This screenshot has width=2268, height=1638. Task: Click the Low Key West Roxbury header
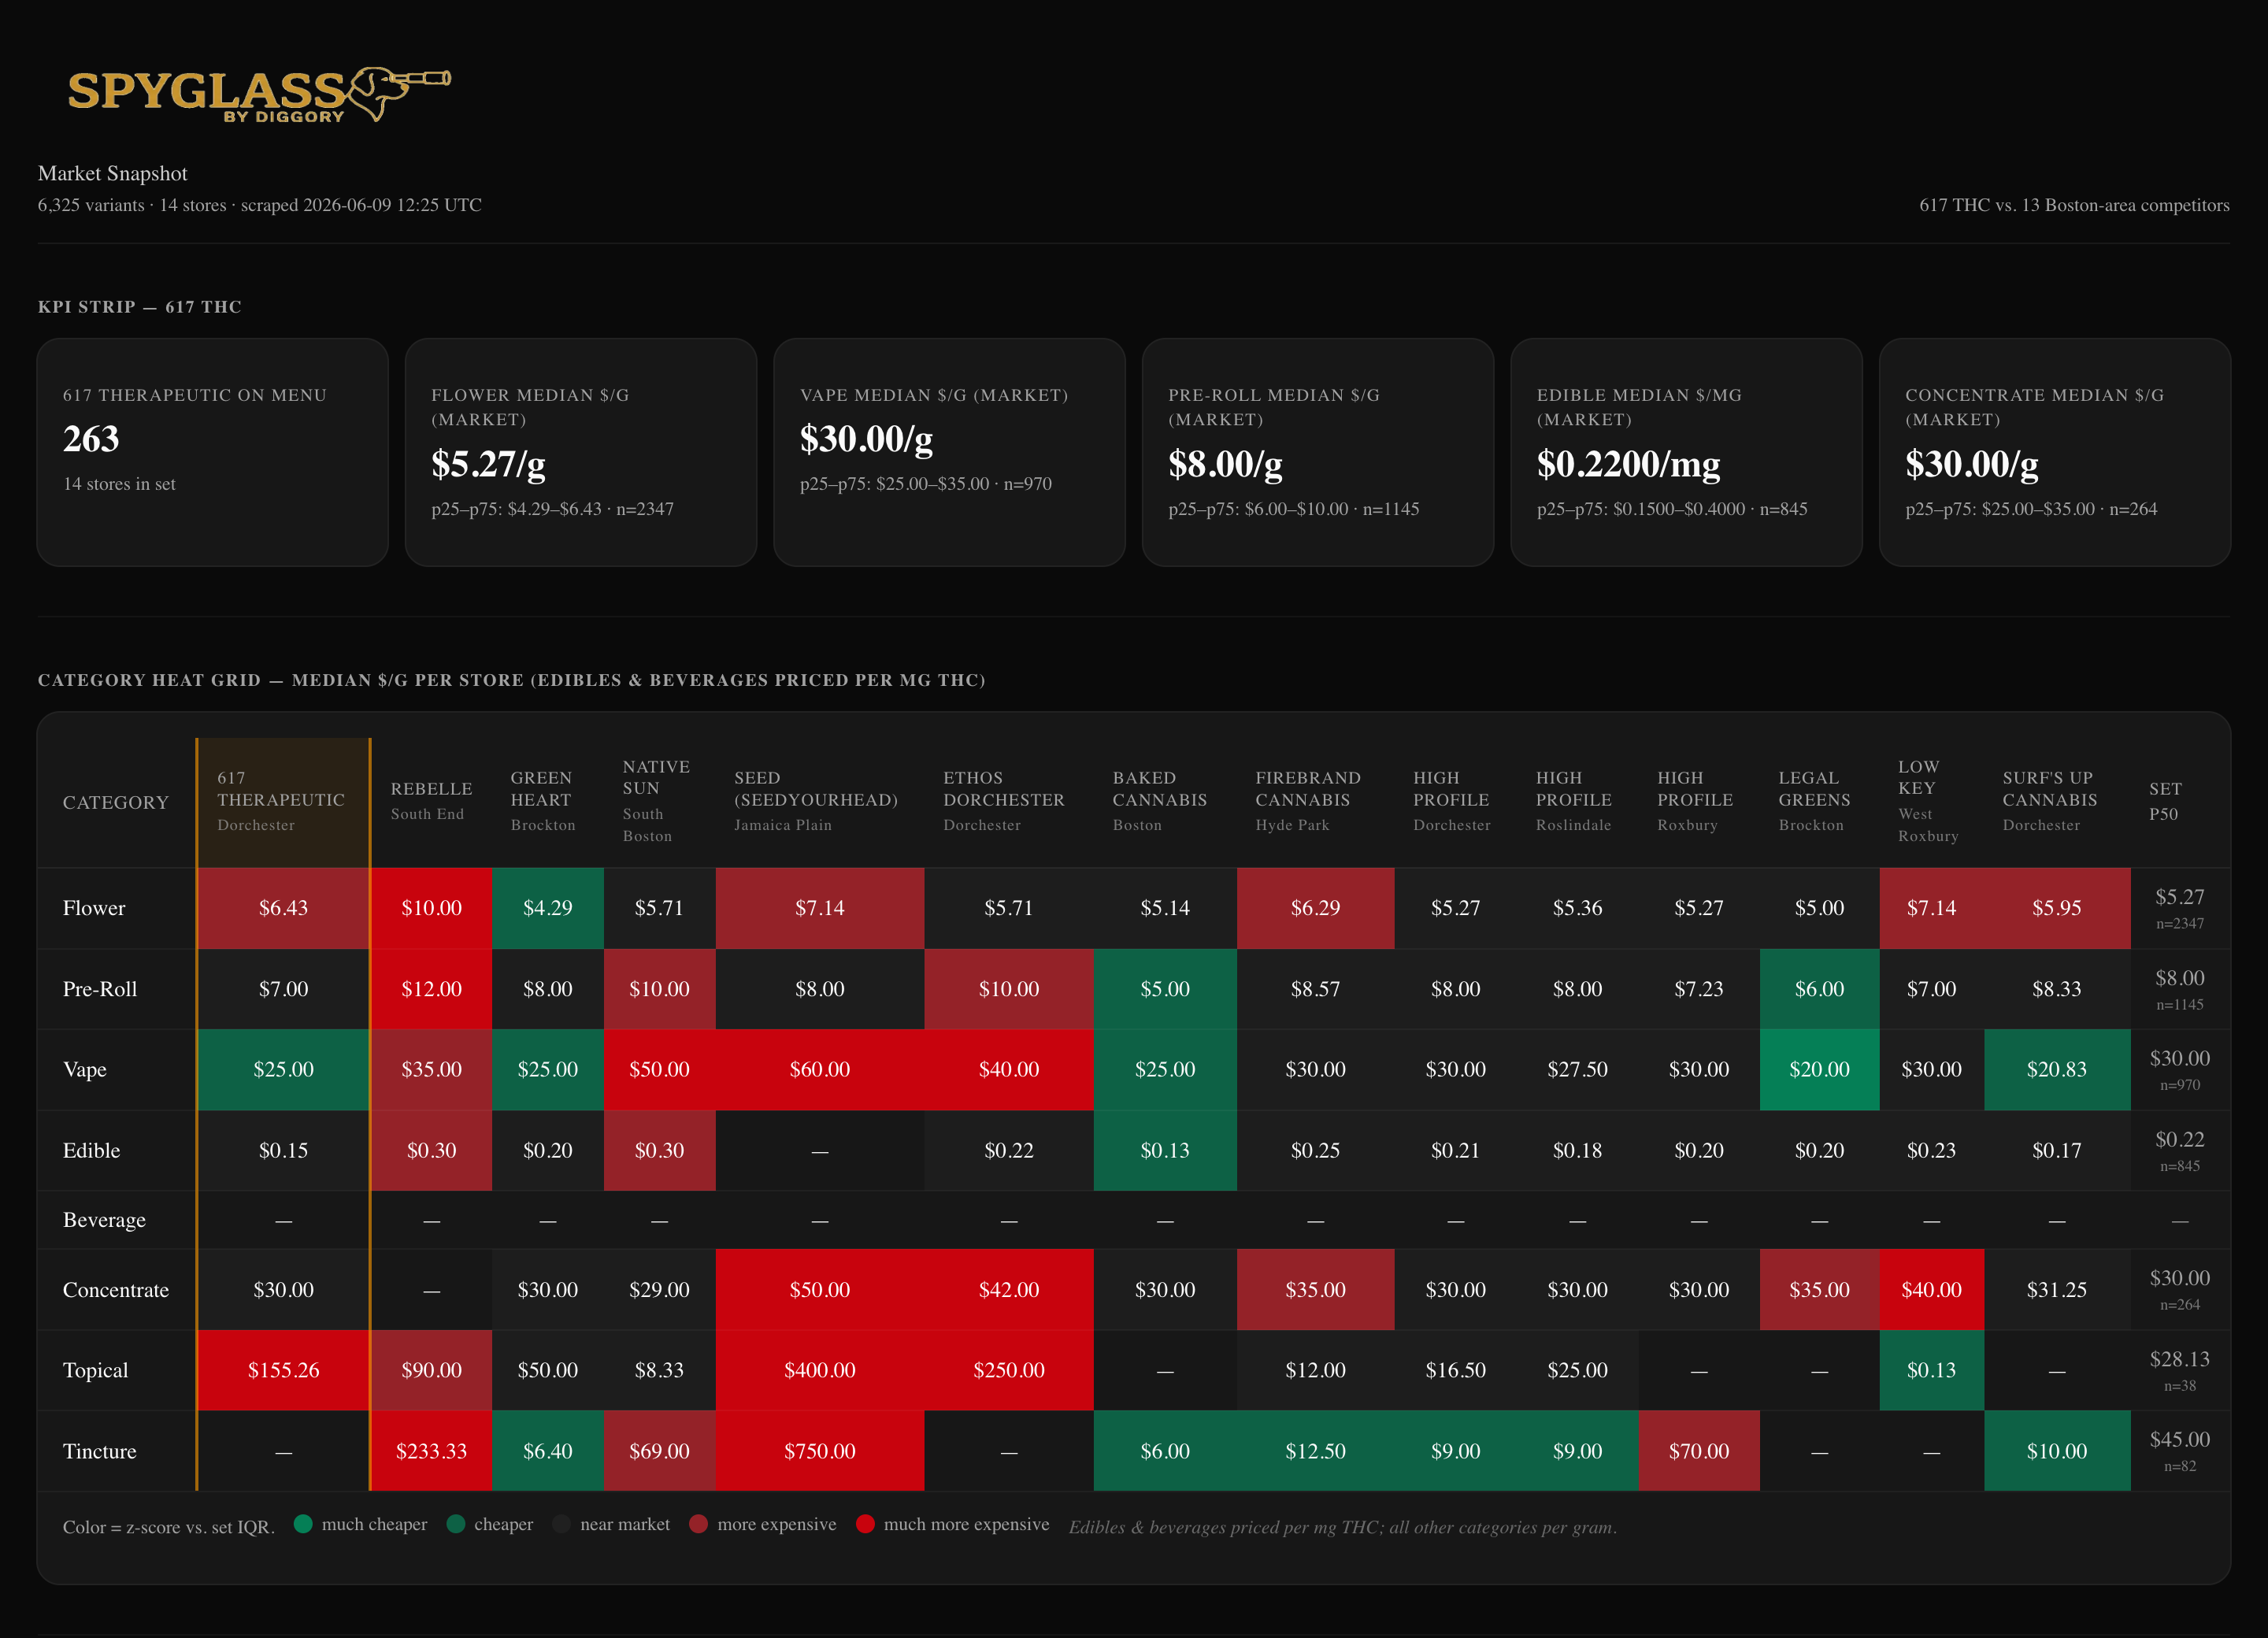click(x=1931, y=802)
